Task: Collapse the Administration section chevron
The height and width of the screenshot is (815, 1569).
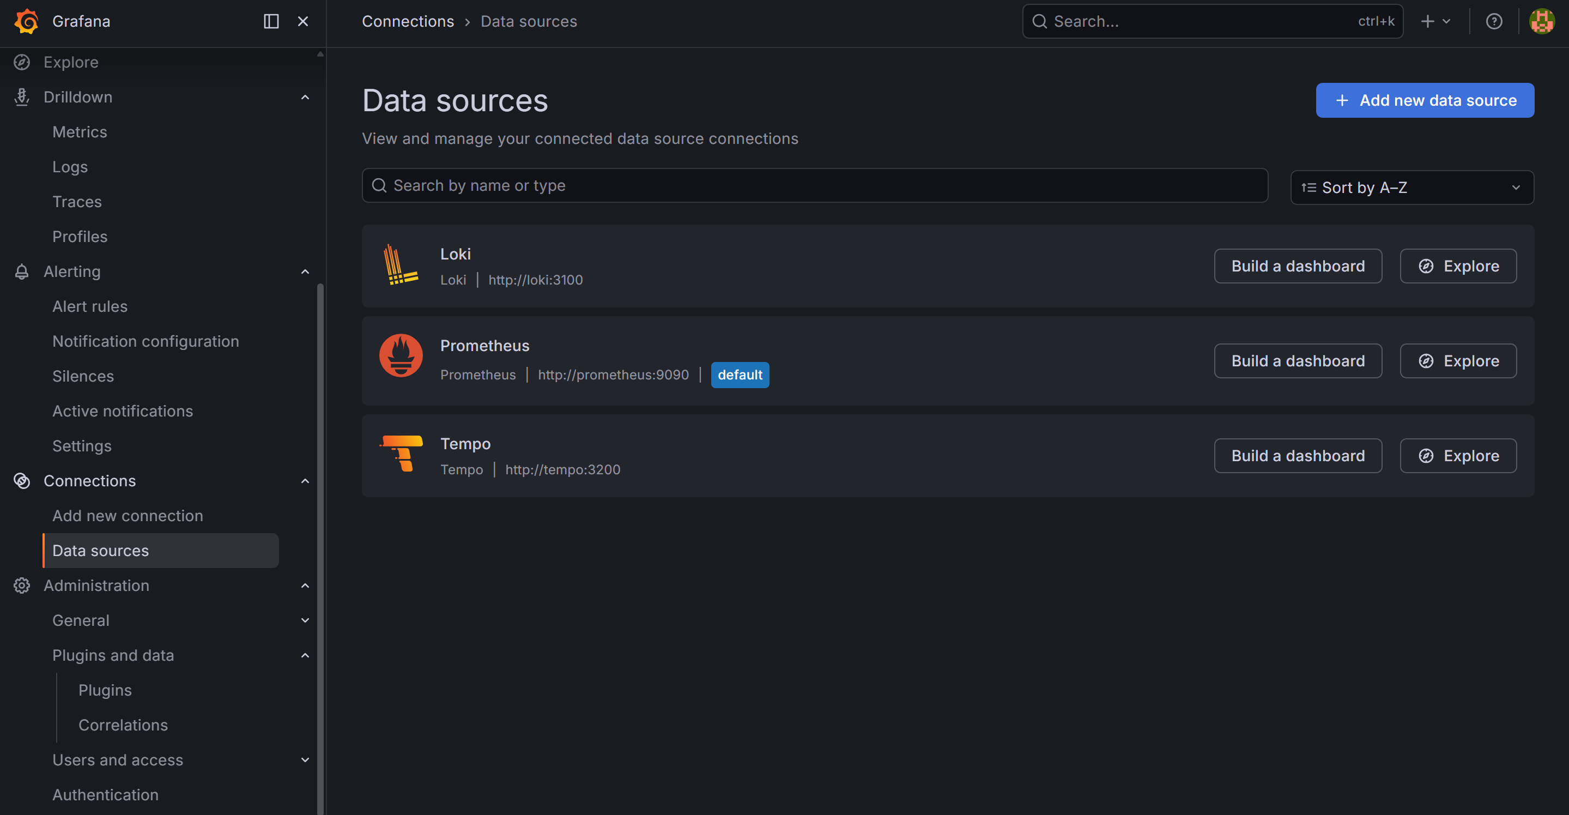Action: tap(305, 586)
